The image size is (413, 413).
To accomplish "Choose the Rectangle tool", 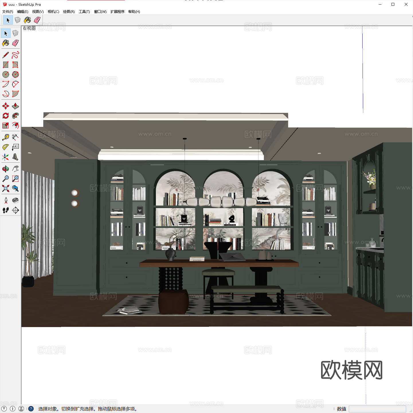I will [x=6, y=65].
